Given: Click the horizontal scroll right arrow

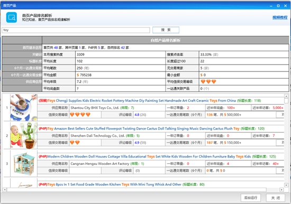Looking at the screenshot, I should click(x=281, y=190).
